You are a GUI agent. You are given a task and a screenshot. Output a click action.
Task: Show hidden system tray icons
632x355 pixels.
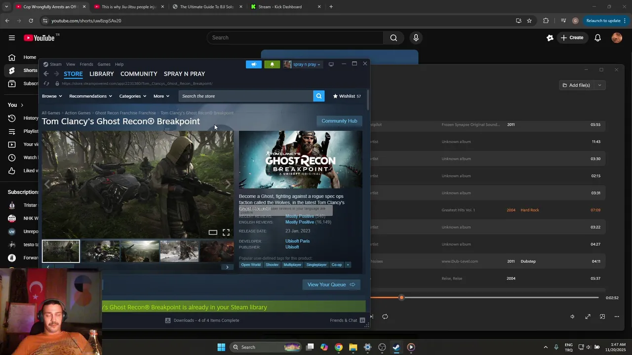[546, 347]
